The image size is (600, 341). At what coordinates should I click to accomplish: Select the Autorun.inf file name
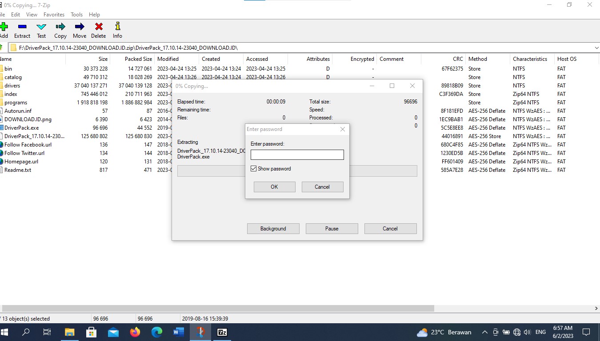point(18,111)
